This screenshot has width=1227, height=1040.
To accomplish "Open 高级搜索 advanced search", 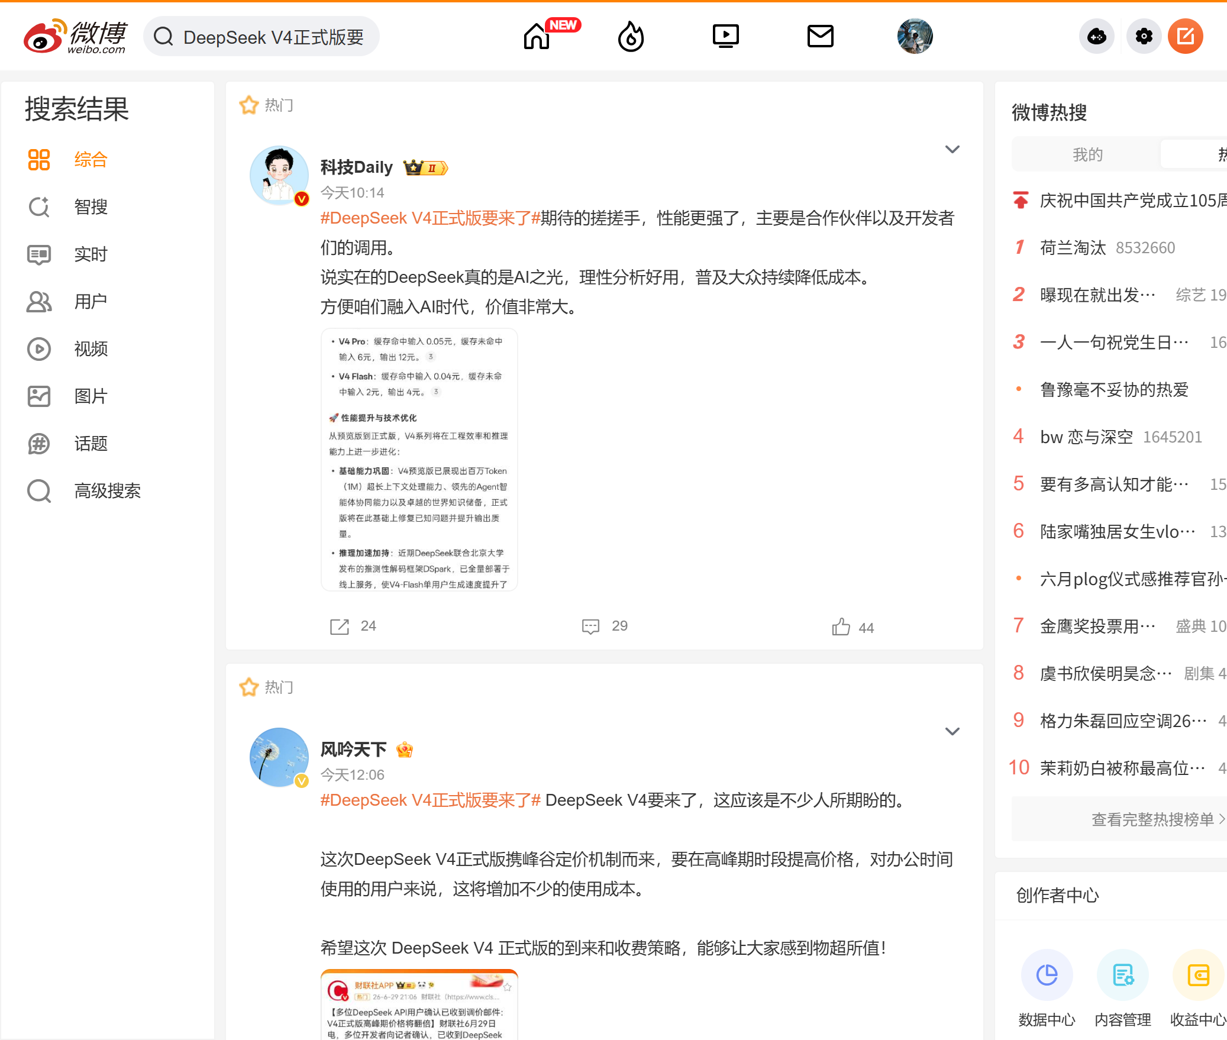I will [x=108, y=491].
